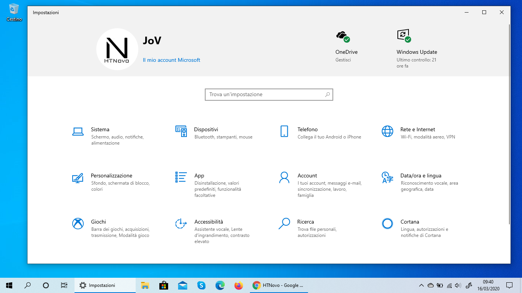Click the HTNovo profile picture
522x293 pixels.
tap(117, 49)
